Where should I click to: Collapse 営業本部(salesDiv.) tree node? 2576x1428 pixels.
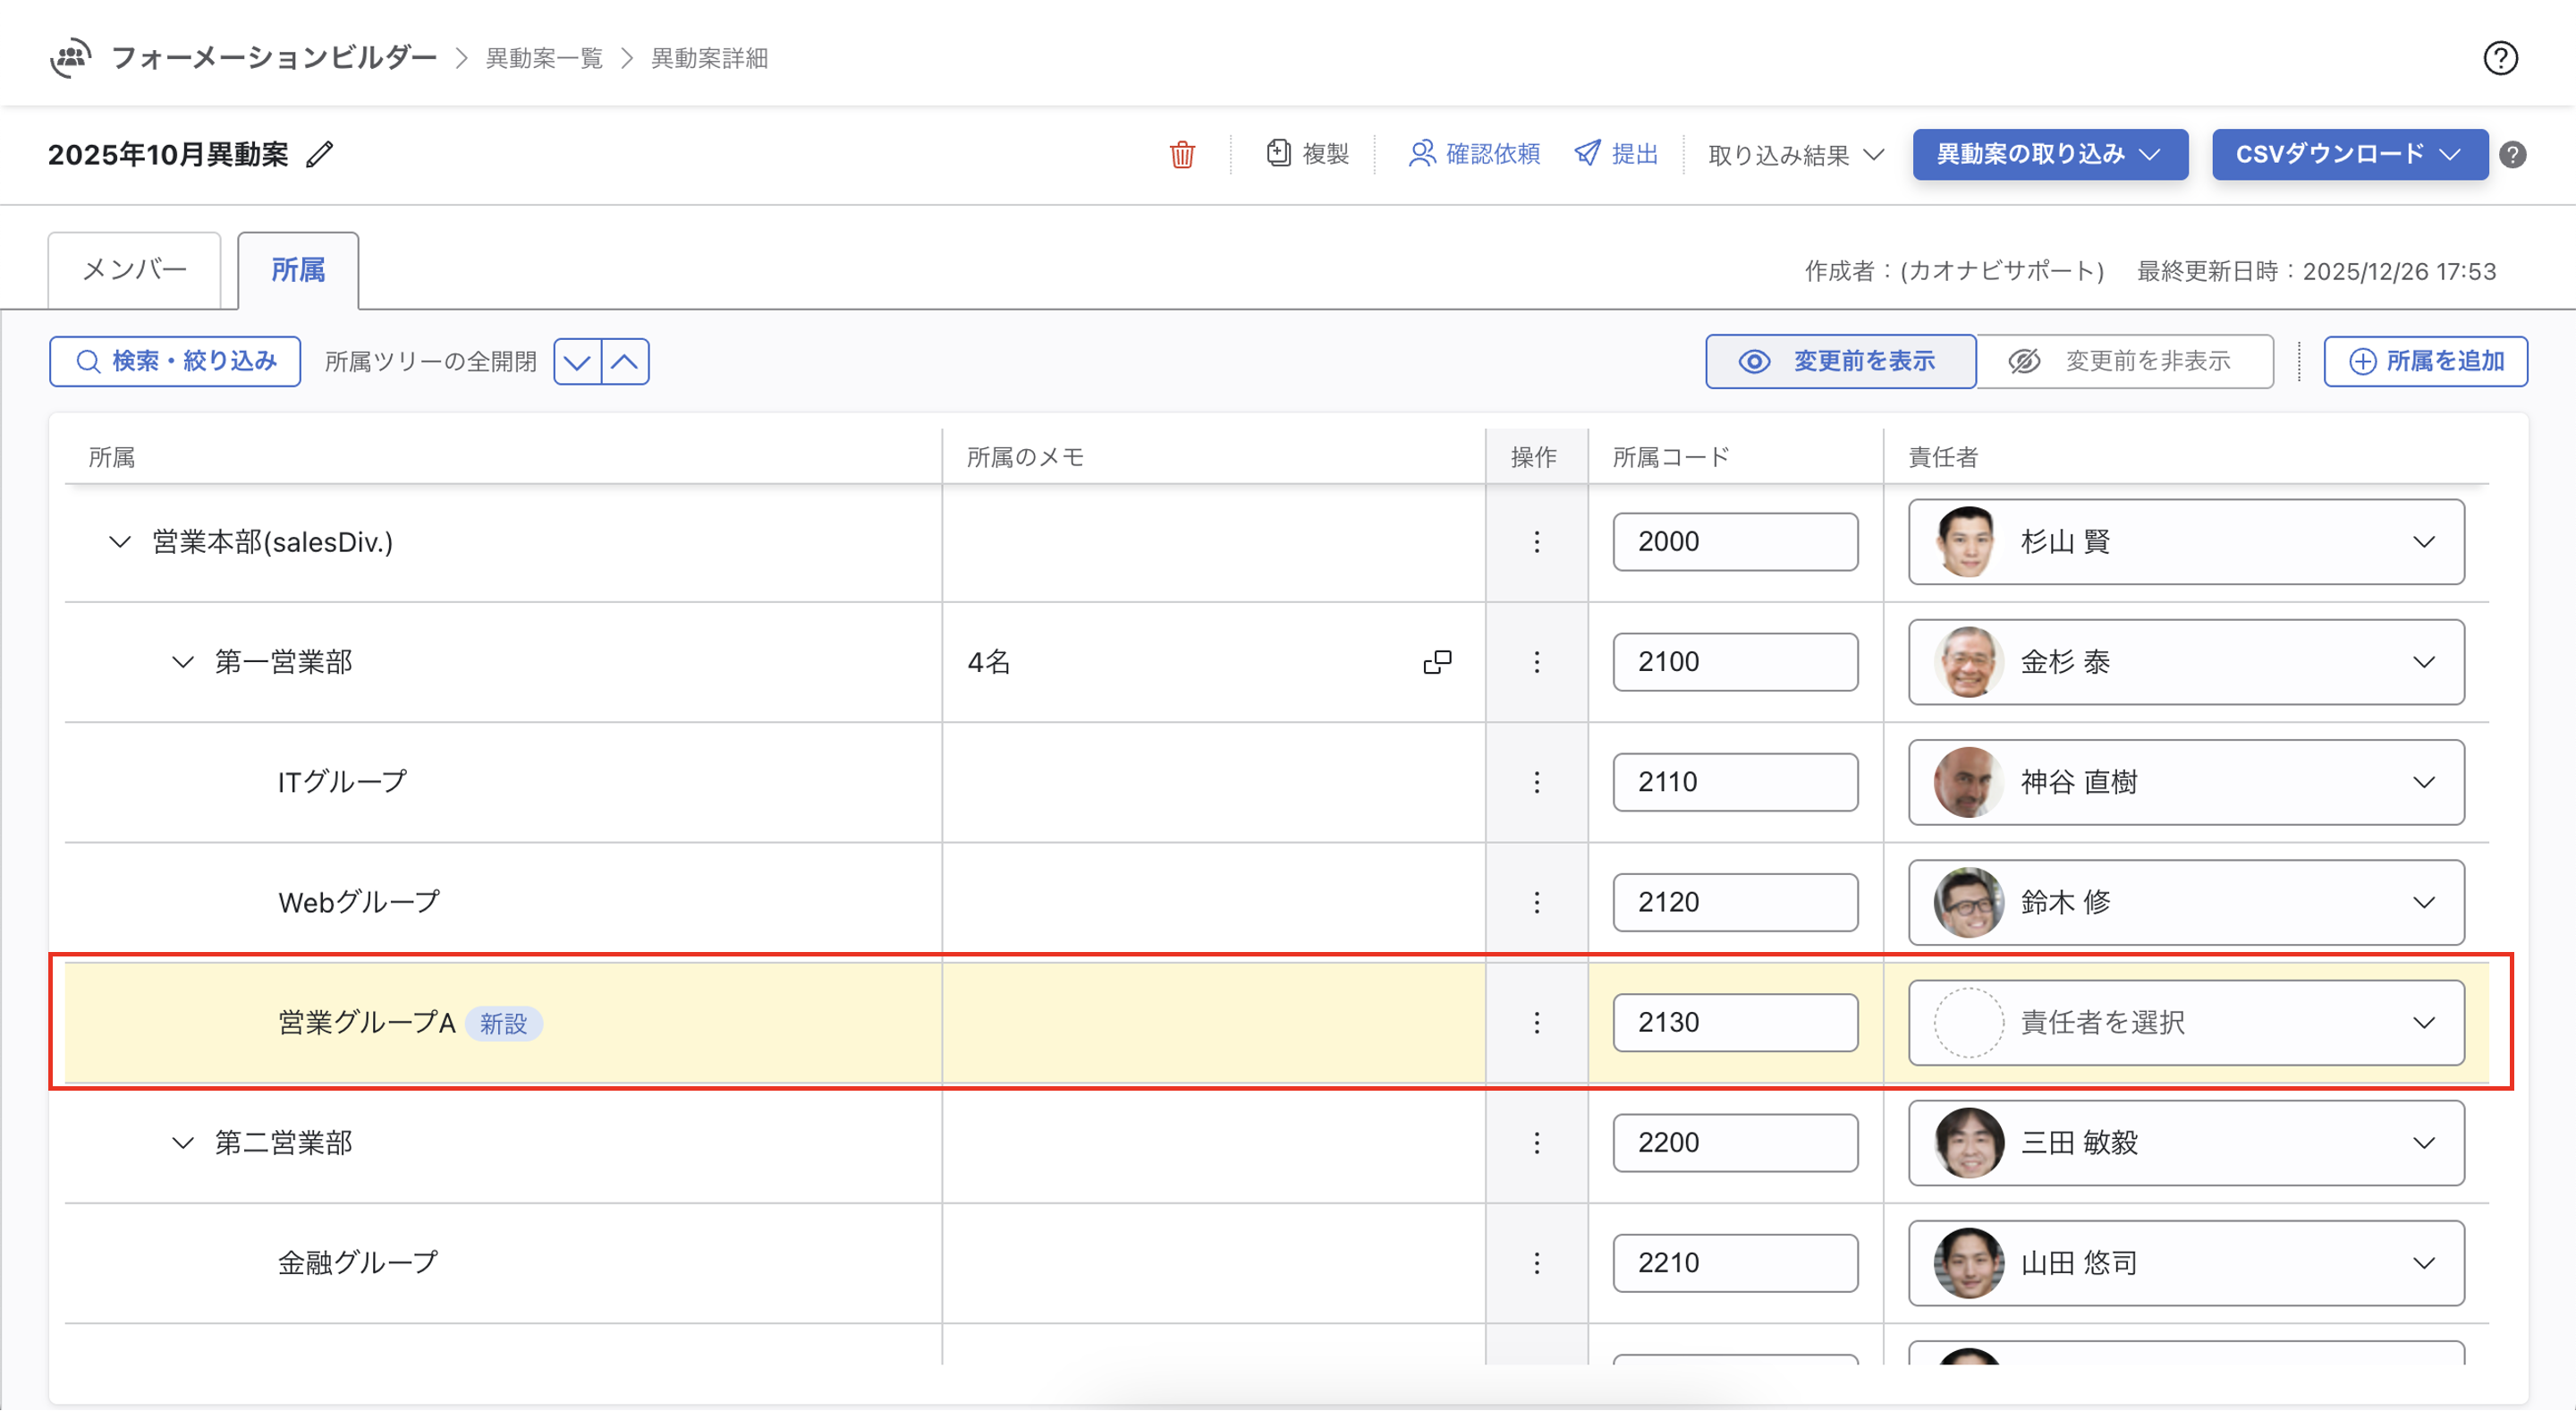pos(120,542)
